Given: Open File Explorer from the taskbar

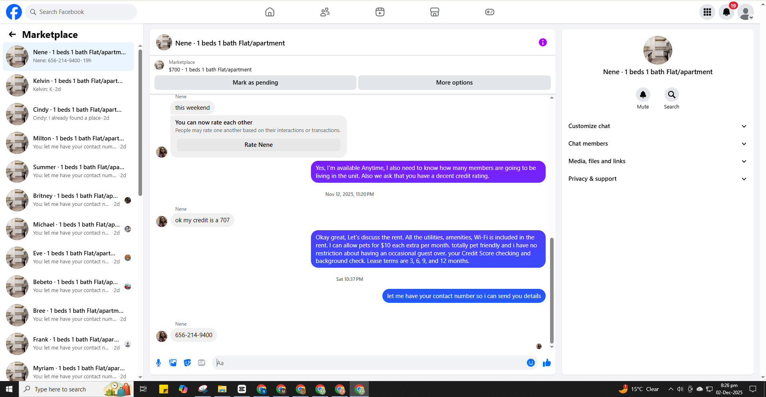Looking at the screenshot, I should coord(222,389).
